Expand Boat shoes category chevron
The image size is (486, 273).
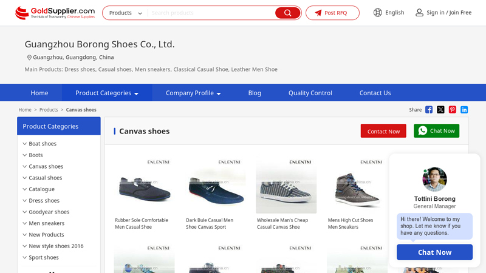[25, 144]
